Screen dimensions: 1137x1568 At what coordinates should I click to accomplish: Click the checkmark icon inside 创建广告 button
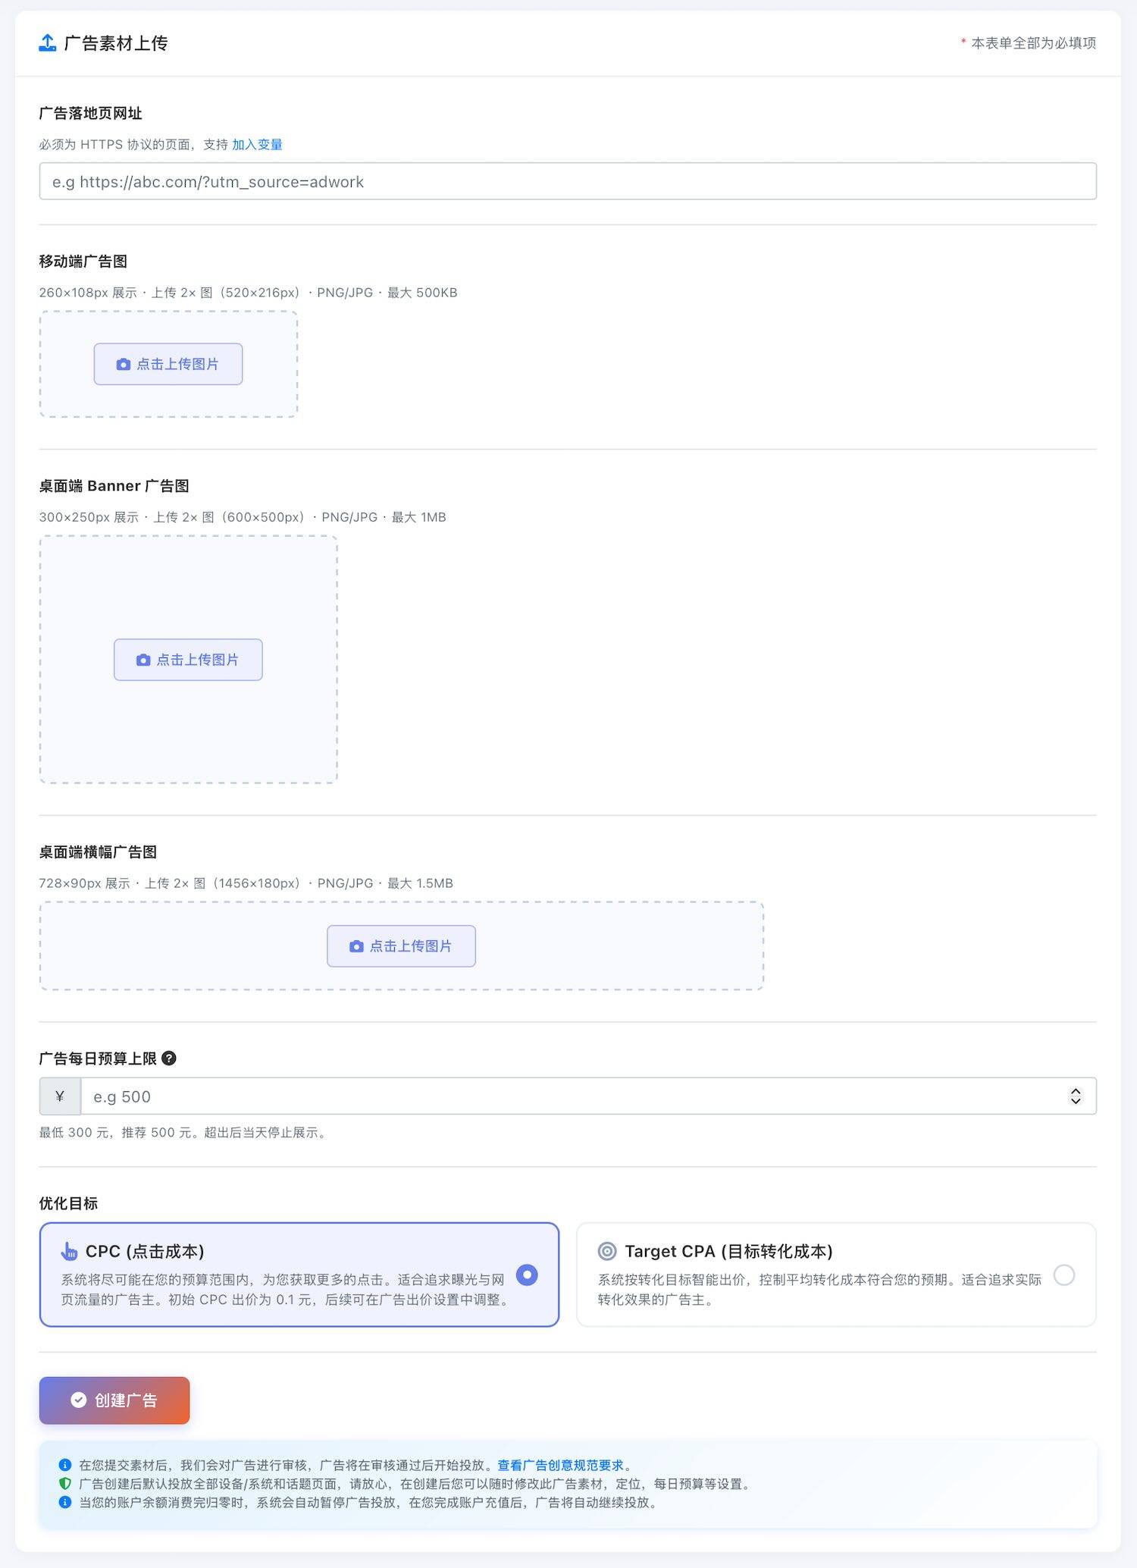click(79, 1400)
